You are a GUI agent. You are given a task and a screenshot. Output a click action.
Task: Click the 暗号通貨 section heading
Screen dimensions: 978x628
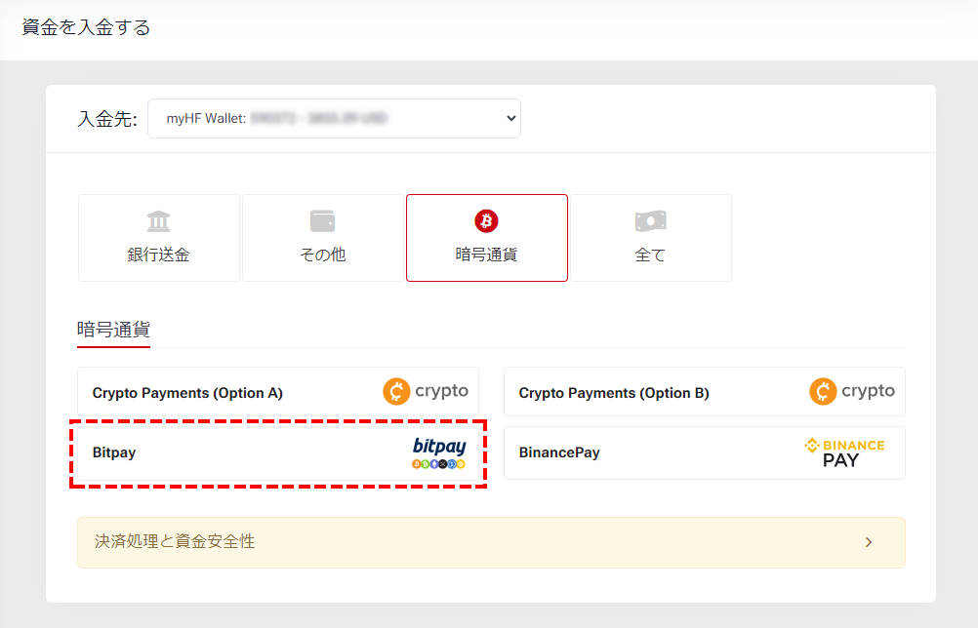click(x=113, y=330)
